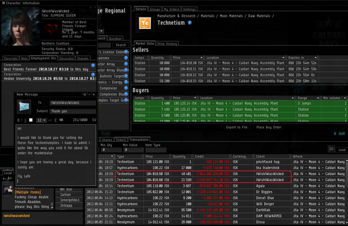The width and height of the screenshot is (348, 226).
Task: Open region dropdown arrow in market panel
Action: (x=101, y=31)
